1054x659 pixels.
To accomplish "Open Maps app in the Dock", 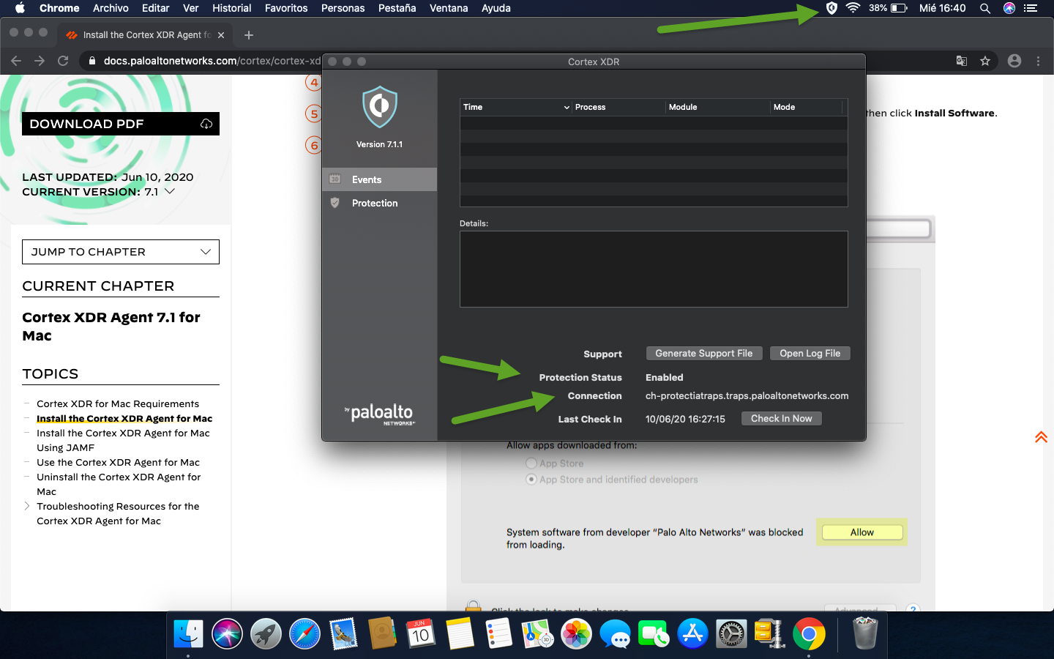I will tap(537, 634).
